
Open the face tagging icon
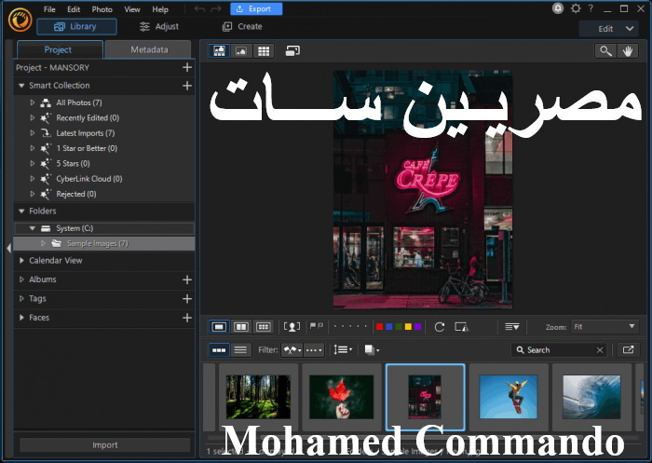point(292,327)
